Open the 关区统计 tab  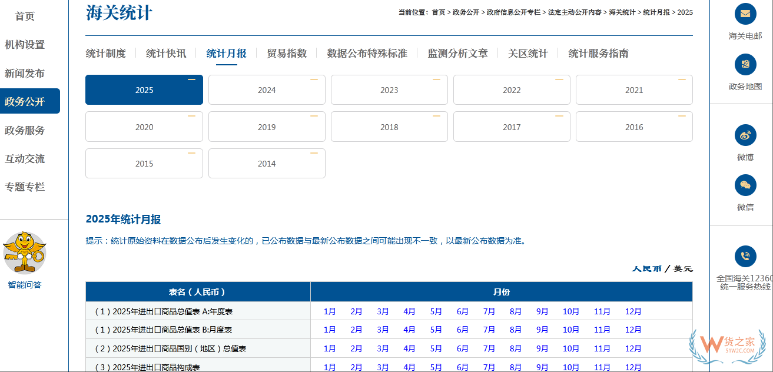pyautogui.click(x=528, y=53)
